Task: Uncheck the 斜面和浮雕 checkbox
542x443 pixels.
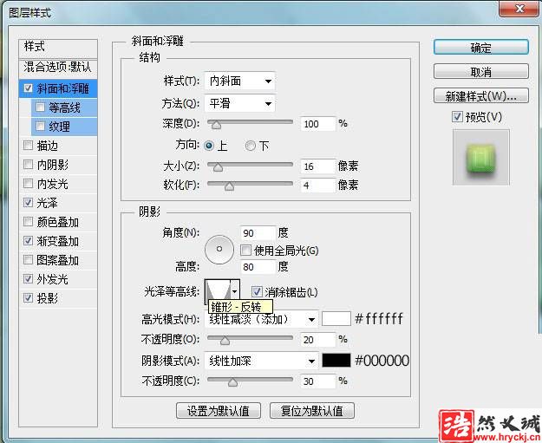Action: [x=29, y=88]
